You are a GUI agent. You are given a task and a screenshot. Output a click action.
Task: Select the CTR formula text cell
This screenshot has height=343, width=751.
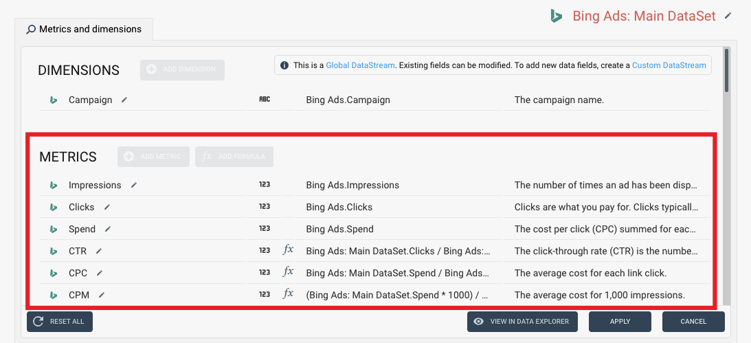pyautogui.click(x=399, y=251)
